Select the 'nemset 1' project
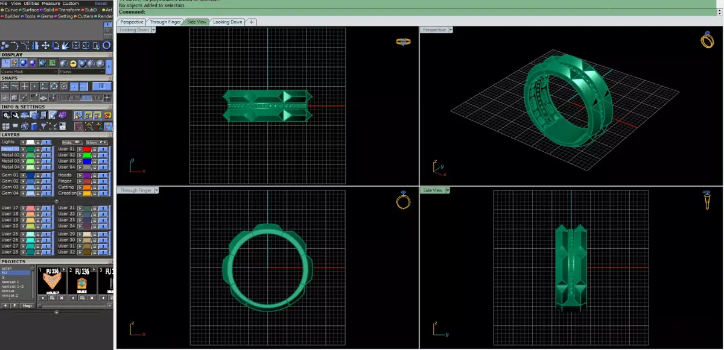Image resolution: width=724 pixels, height=350 pixels. (x=10, y=282)
